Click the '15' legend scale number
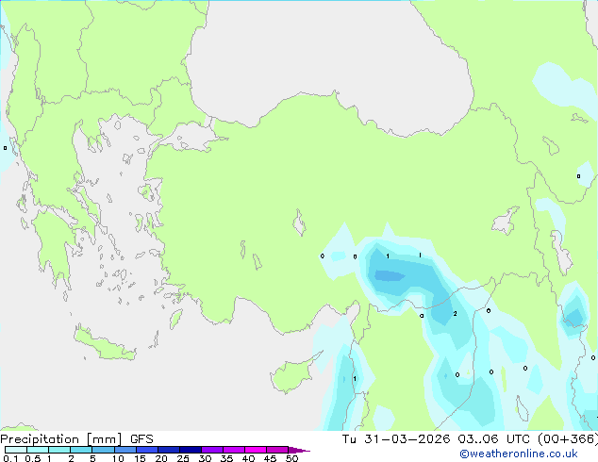 click(x=140, y=458)
